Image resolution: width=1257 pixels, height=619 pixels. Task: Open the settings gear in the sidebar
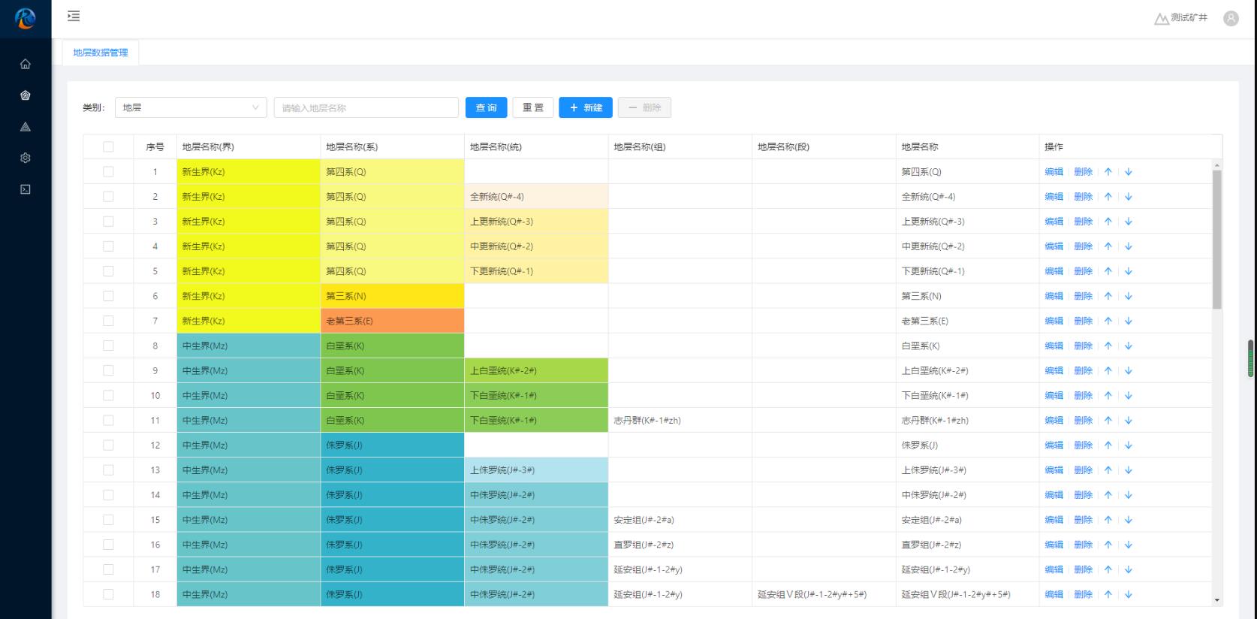click(26, 158)
